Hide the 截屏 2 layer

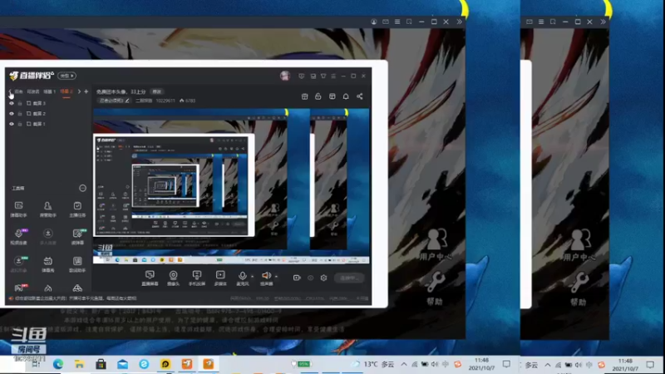pyautogui.click(x=12, y=114)
